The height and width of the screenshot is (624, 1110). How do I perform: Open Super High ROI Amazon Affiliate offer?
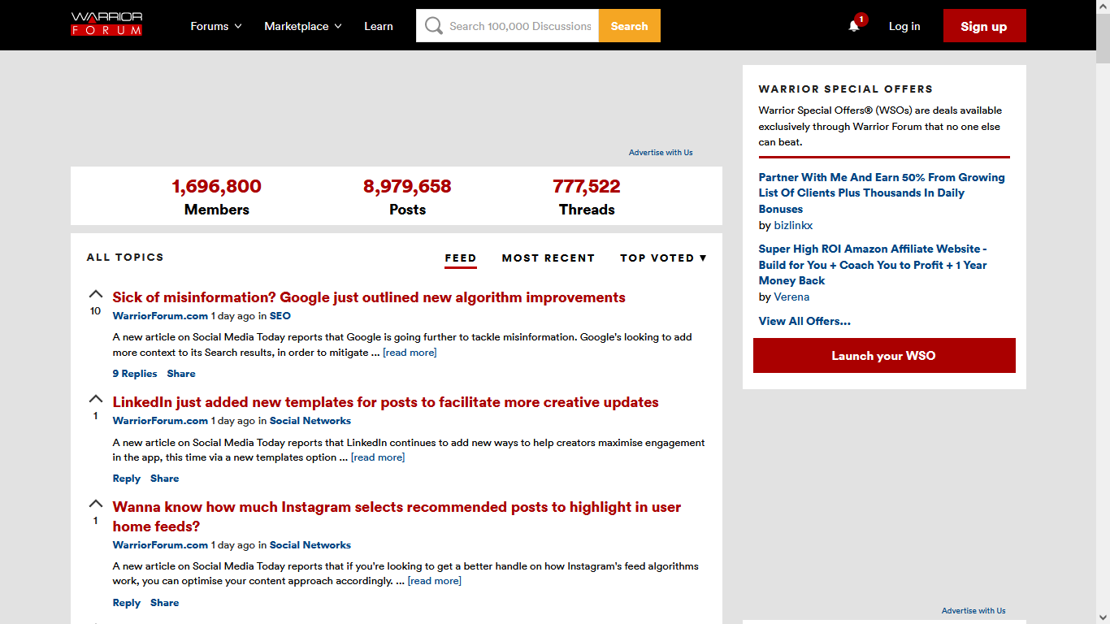(874, 265)
